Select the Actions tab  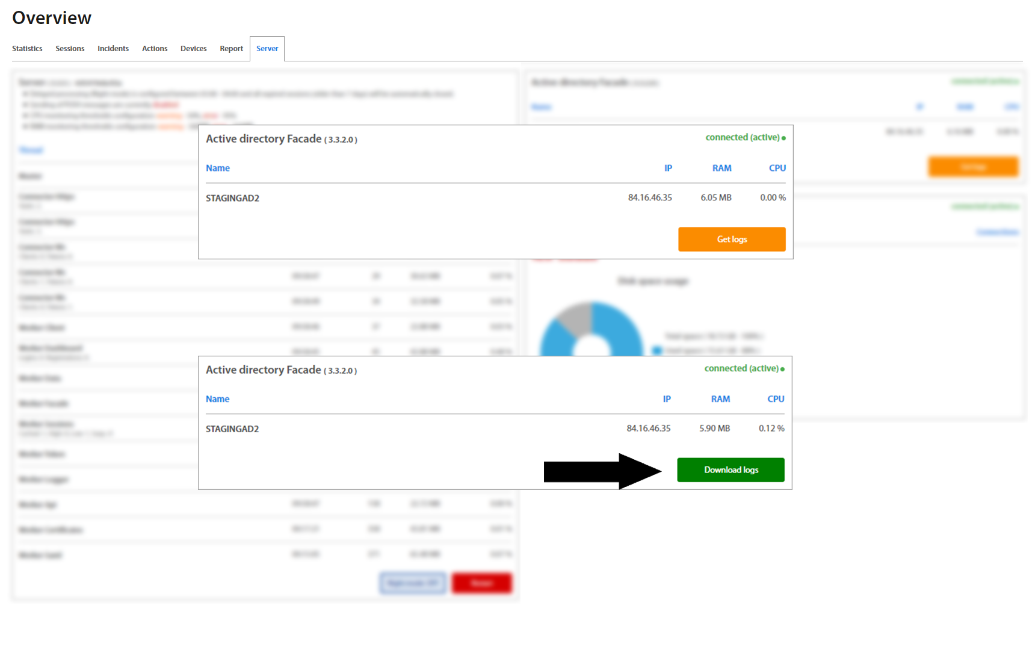click(x=155, y=49)
